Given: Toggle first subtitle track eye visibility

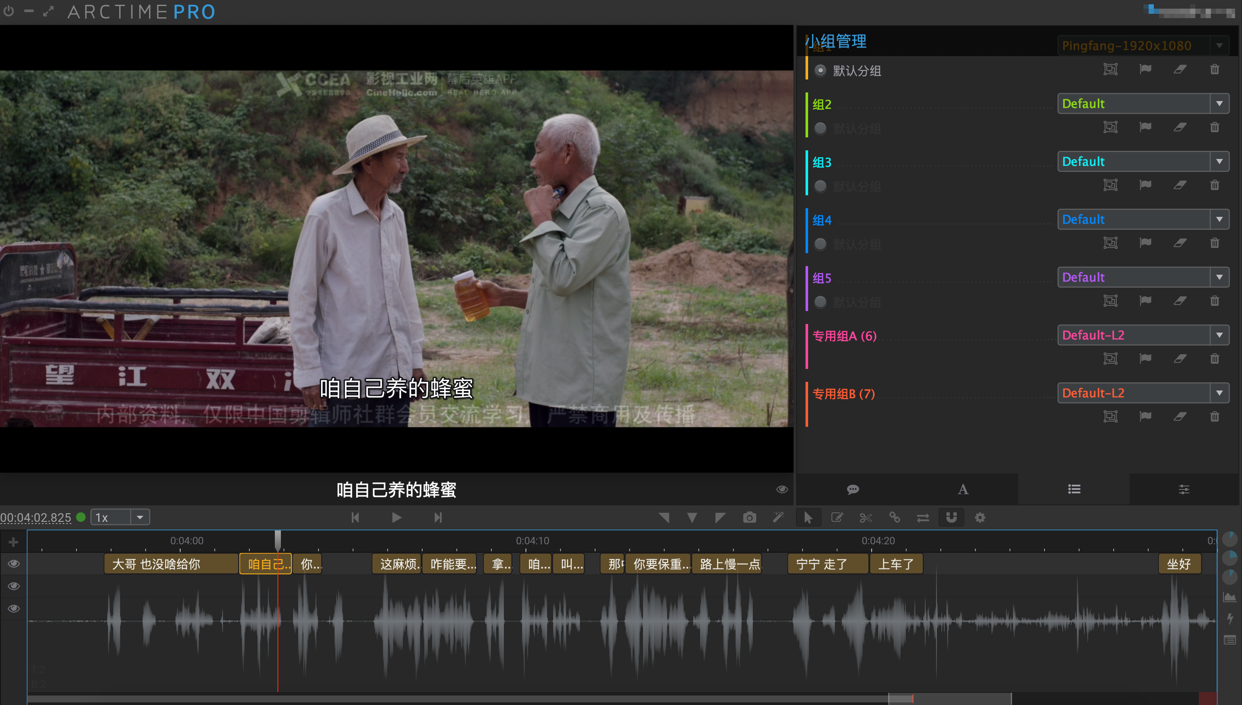Looking at the screenshot, I should coord(13,564).
